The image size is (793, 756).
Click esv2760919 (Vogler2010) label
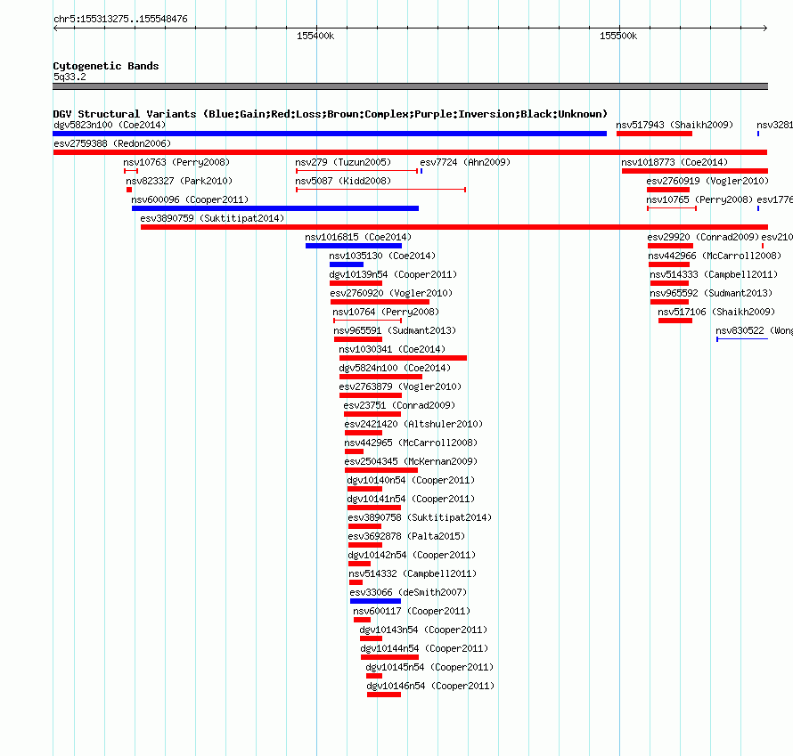(707, 181)
